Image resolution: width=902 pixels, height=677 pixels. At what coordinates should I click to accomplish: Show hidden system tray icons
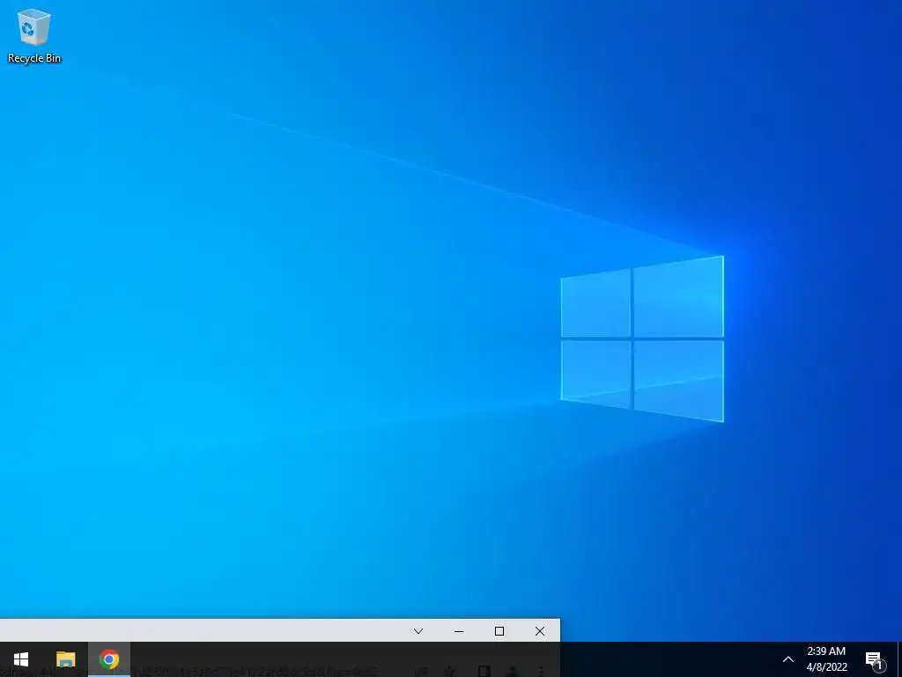click(788, 659)
